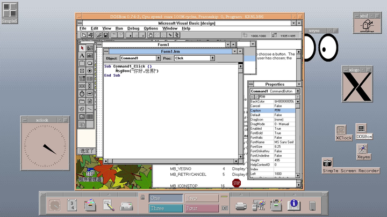Open the Help info icon in panel
Image resolution: width=387 pixels, height=217 pixels.
[x=293, y=205]
